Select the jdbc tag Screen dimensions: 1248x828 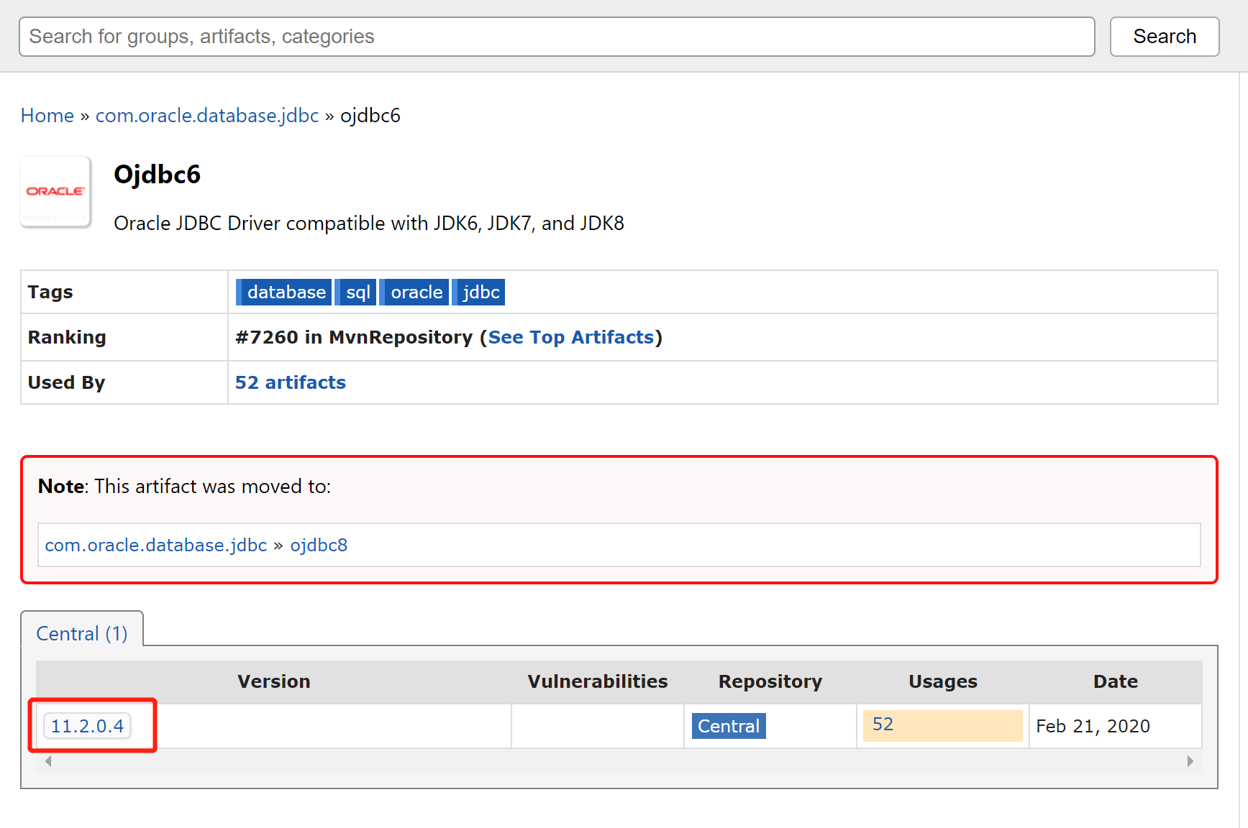tap(479, 293)
